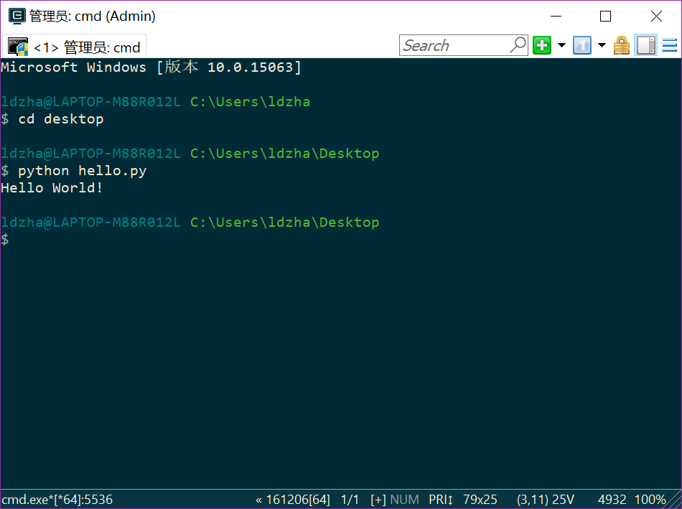Click the green new console plus icon
The height and width of the screenshot is (509, 682).
tap(542, 46)
